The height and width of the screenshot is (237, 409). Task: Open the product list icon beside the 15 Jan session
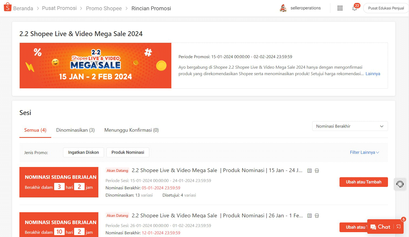[309, 170]
